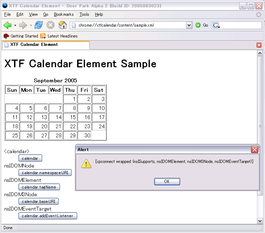This screenshot has height=233, width=265.
Task: Close the Alert dialog with its X
Action: [x=254, y=149]
